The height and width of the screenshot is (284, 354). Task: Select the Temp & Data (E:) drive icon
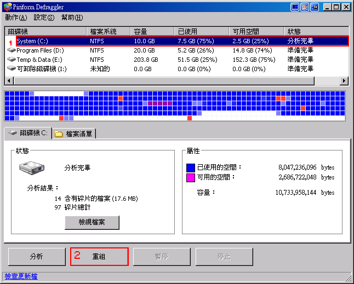tap(12, 59)
